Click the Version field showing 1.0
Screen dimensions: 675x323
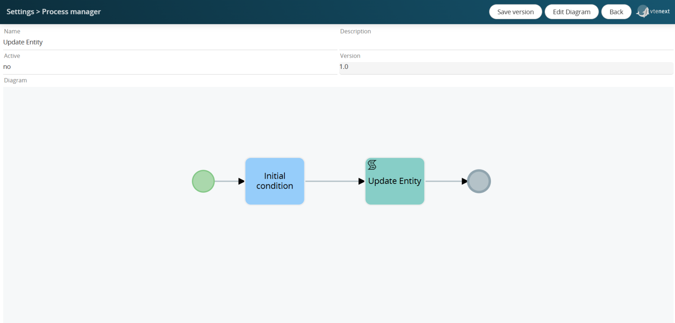tap(506, 68)
